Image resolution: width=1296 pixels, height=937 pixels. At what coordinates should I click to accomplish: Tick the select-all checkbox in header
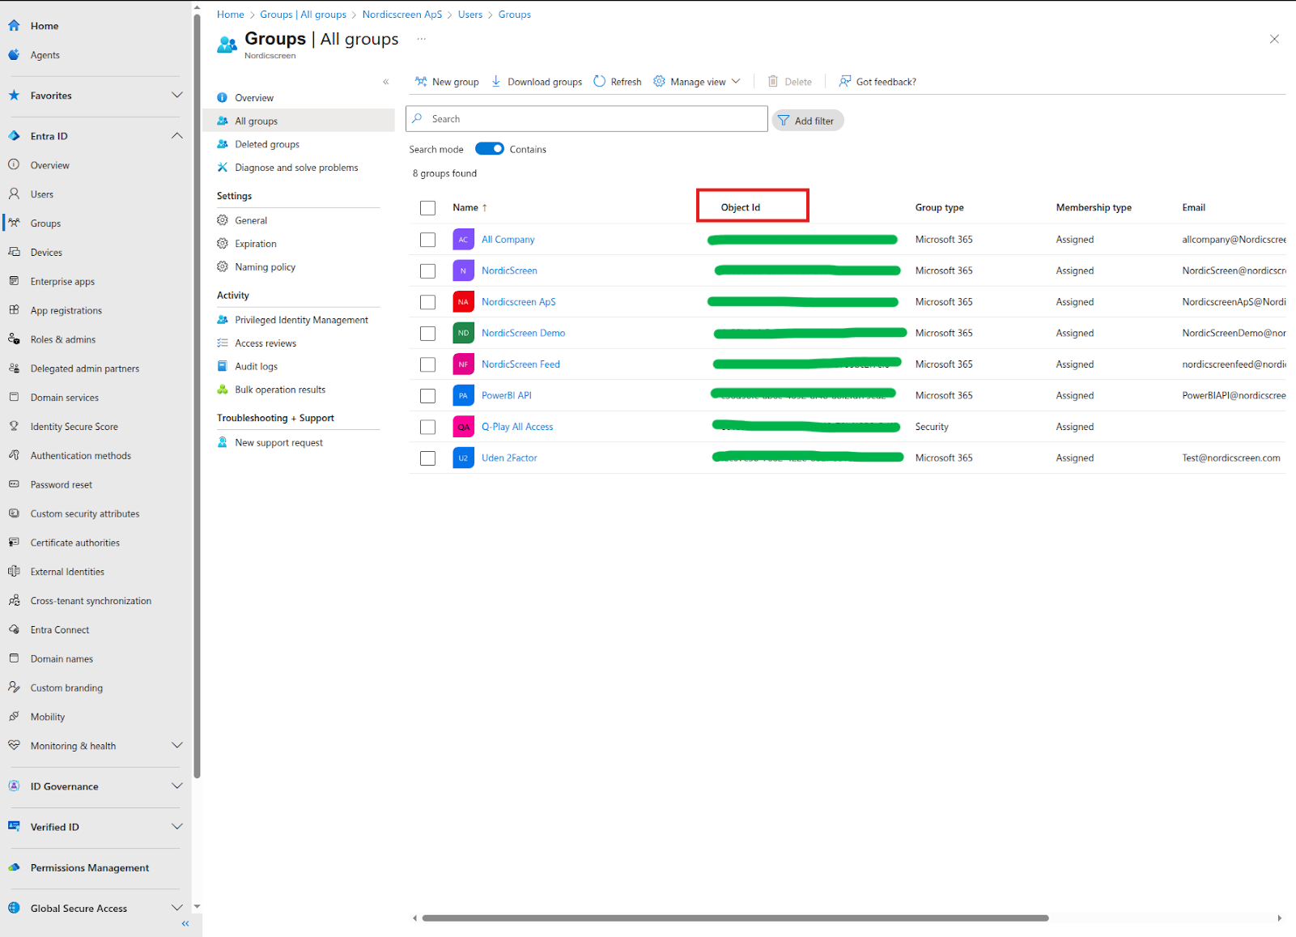coord(427,208)
